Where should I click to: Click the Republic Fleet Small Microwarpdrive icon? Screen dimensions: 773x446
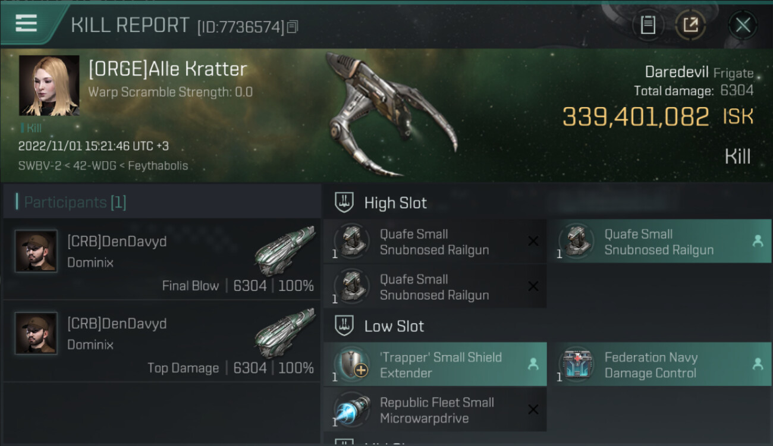pyautogui.click(x=351, y=410)
